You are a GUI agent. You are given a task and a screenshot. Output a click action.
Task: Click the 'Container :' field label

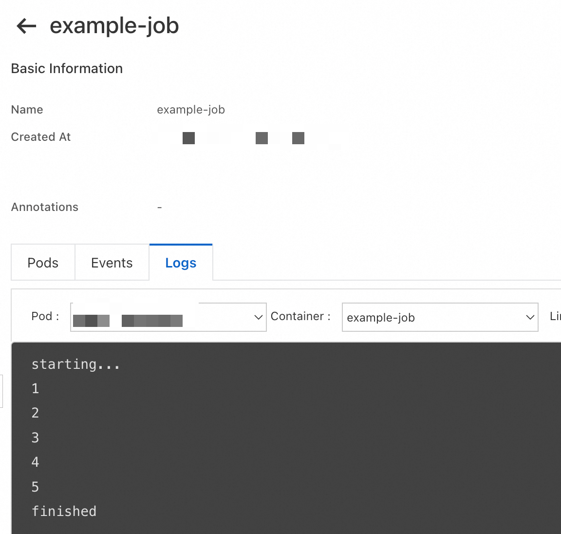point(300,316)
